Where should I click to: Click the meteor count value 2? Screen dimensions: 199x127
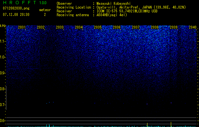pyautogui.click(x=45, y=15)
